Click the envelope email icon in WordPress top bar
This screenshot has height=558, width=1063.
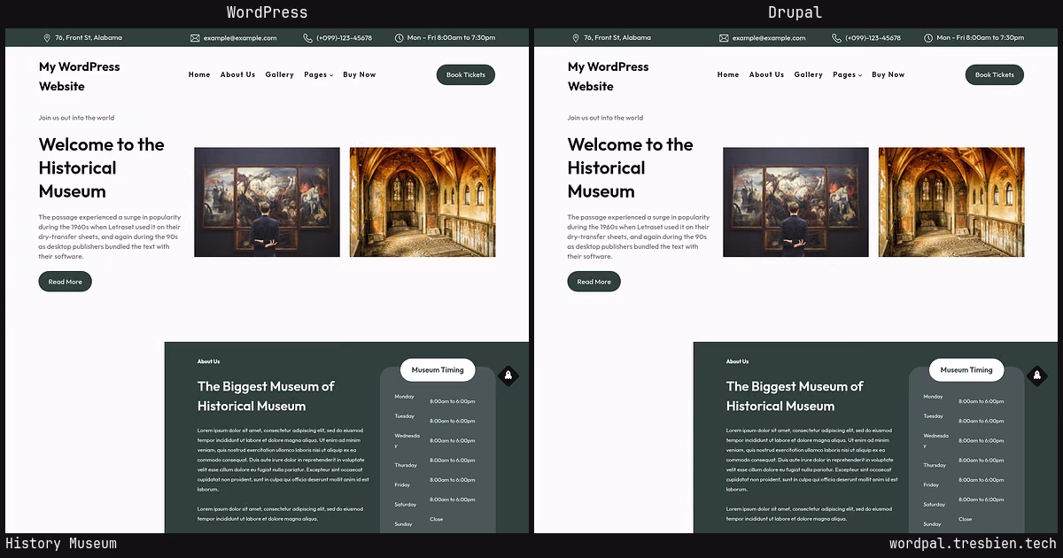[195, 38]
